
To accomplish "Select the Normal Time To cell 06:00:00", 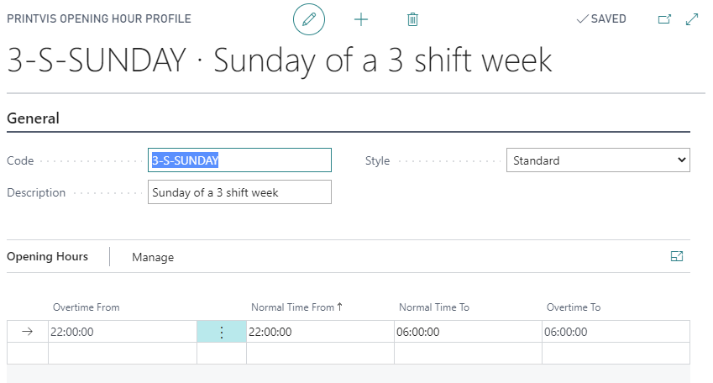I will [468, 332].
